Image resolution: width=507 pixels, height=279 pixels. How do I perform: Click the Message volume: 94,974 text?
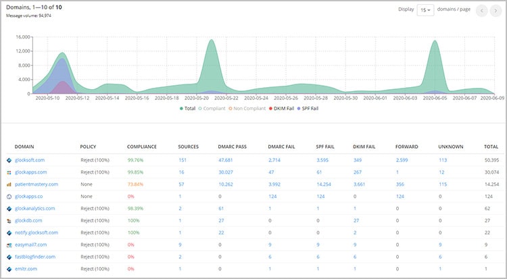coord(28,16)
